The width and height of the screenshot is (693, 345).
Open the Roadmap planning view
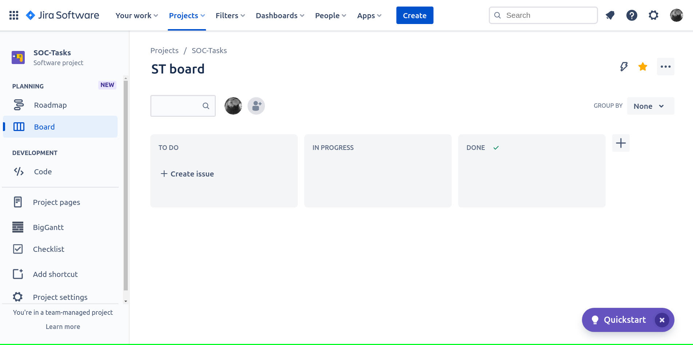[x=50, y=105]
